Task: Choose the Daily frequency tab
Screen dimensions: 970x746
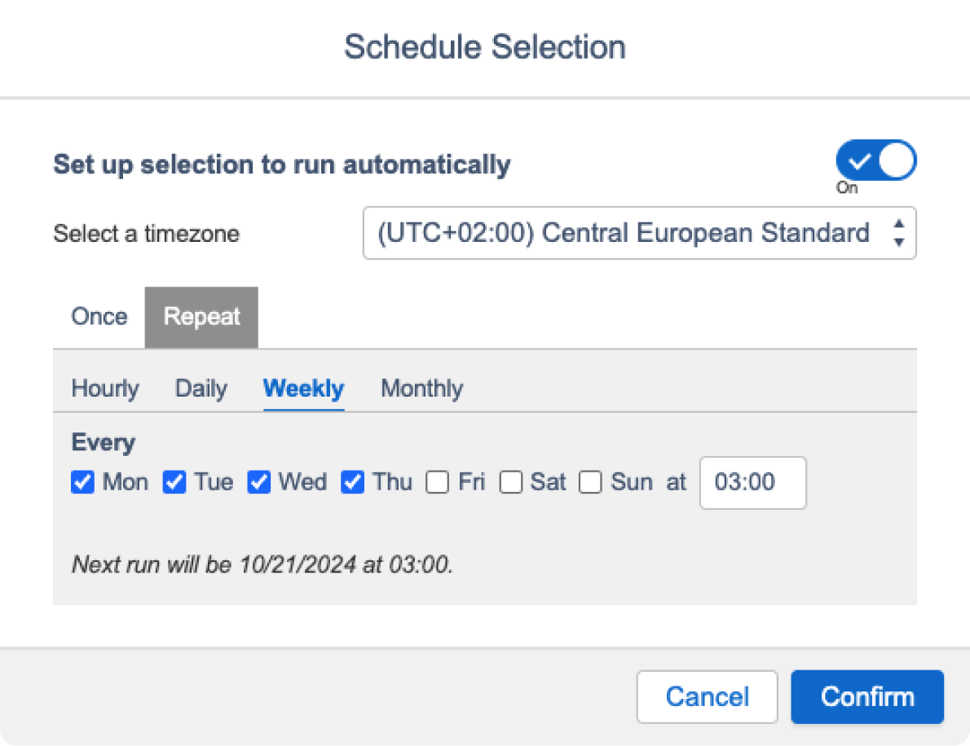Action: (x=201, y=388)
